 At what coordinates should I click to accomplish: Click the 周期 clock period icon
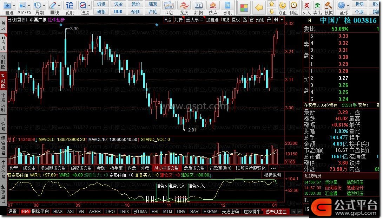[37, 5]
